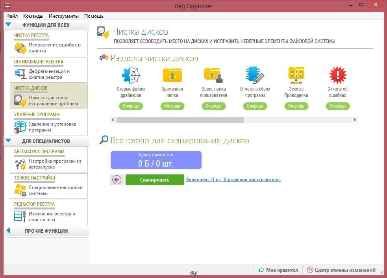The width and height of the screenshot is (387, 278).
Task: Toggle Очередь under Старые файлы драйверов
Action: click(x=131, y=106)
